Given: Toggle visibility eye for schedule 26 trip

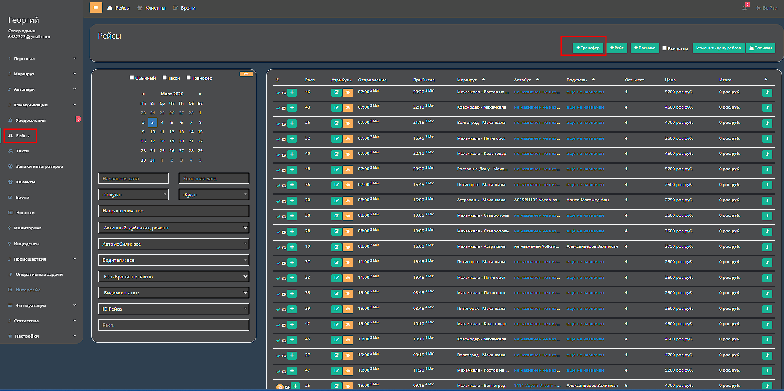Looking at the screenshot, I should [348, 123].
